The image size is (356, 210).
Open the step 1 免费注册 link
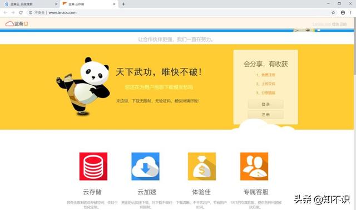point(268,75)
